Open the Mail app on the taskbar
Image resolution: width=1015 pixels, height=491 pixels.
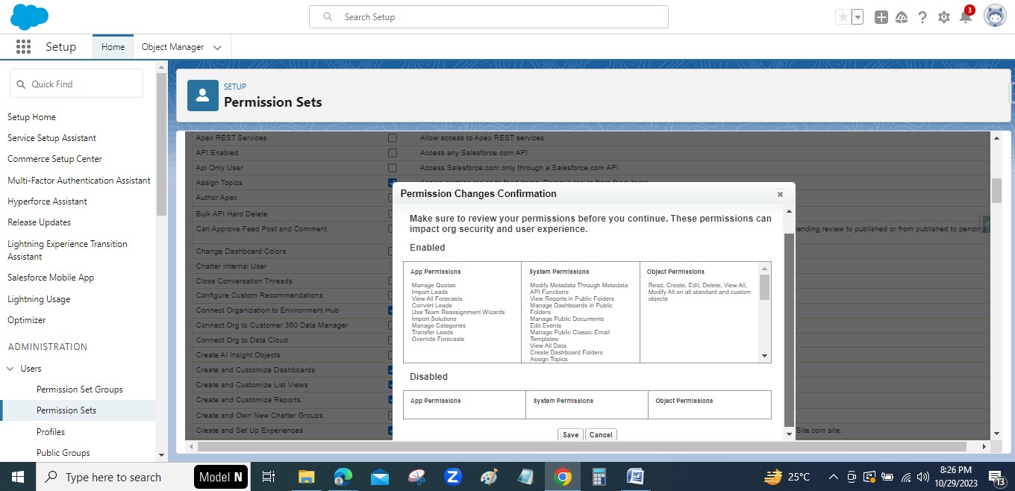[380, 477]
